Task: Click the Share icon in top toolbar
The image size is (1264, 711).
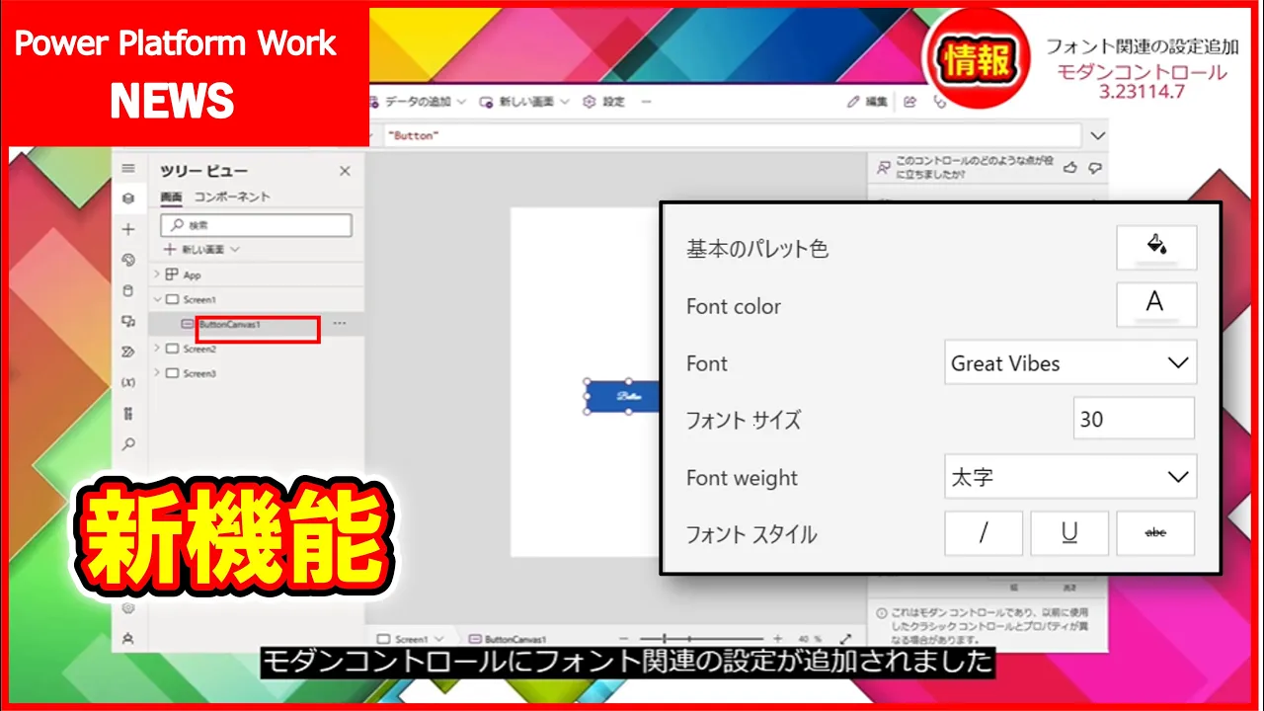Action: (x=909, y=101)
